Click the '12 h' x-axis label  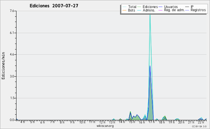(x=102, y=122)
